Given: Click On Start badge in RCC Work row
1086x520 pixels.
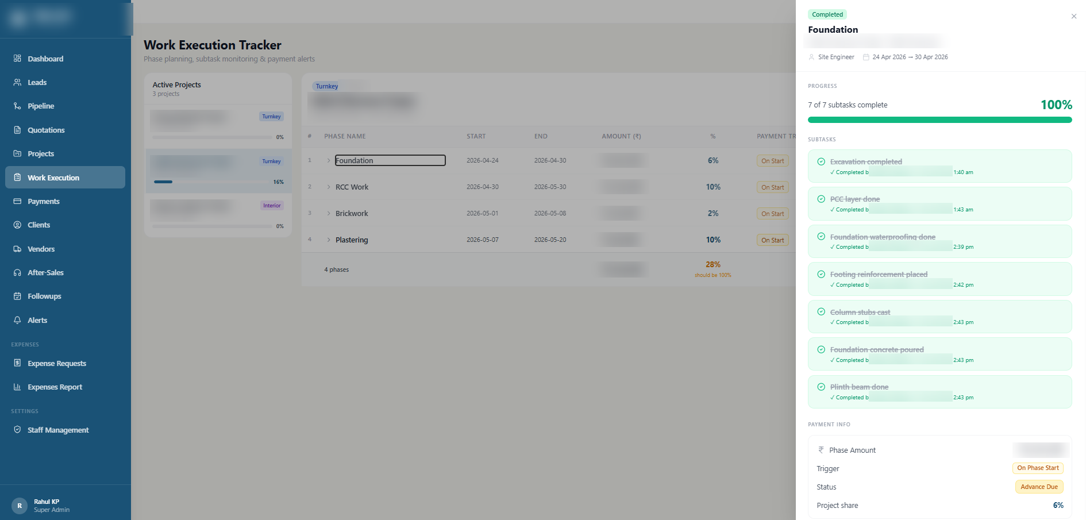Looking at the screenshot, I should [x=772, y=187].
